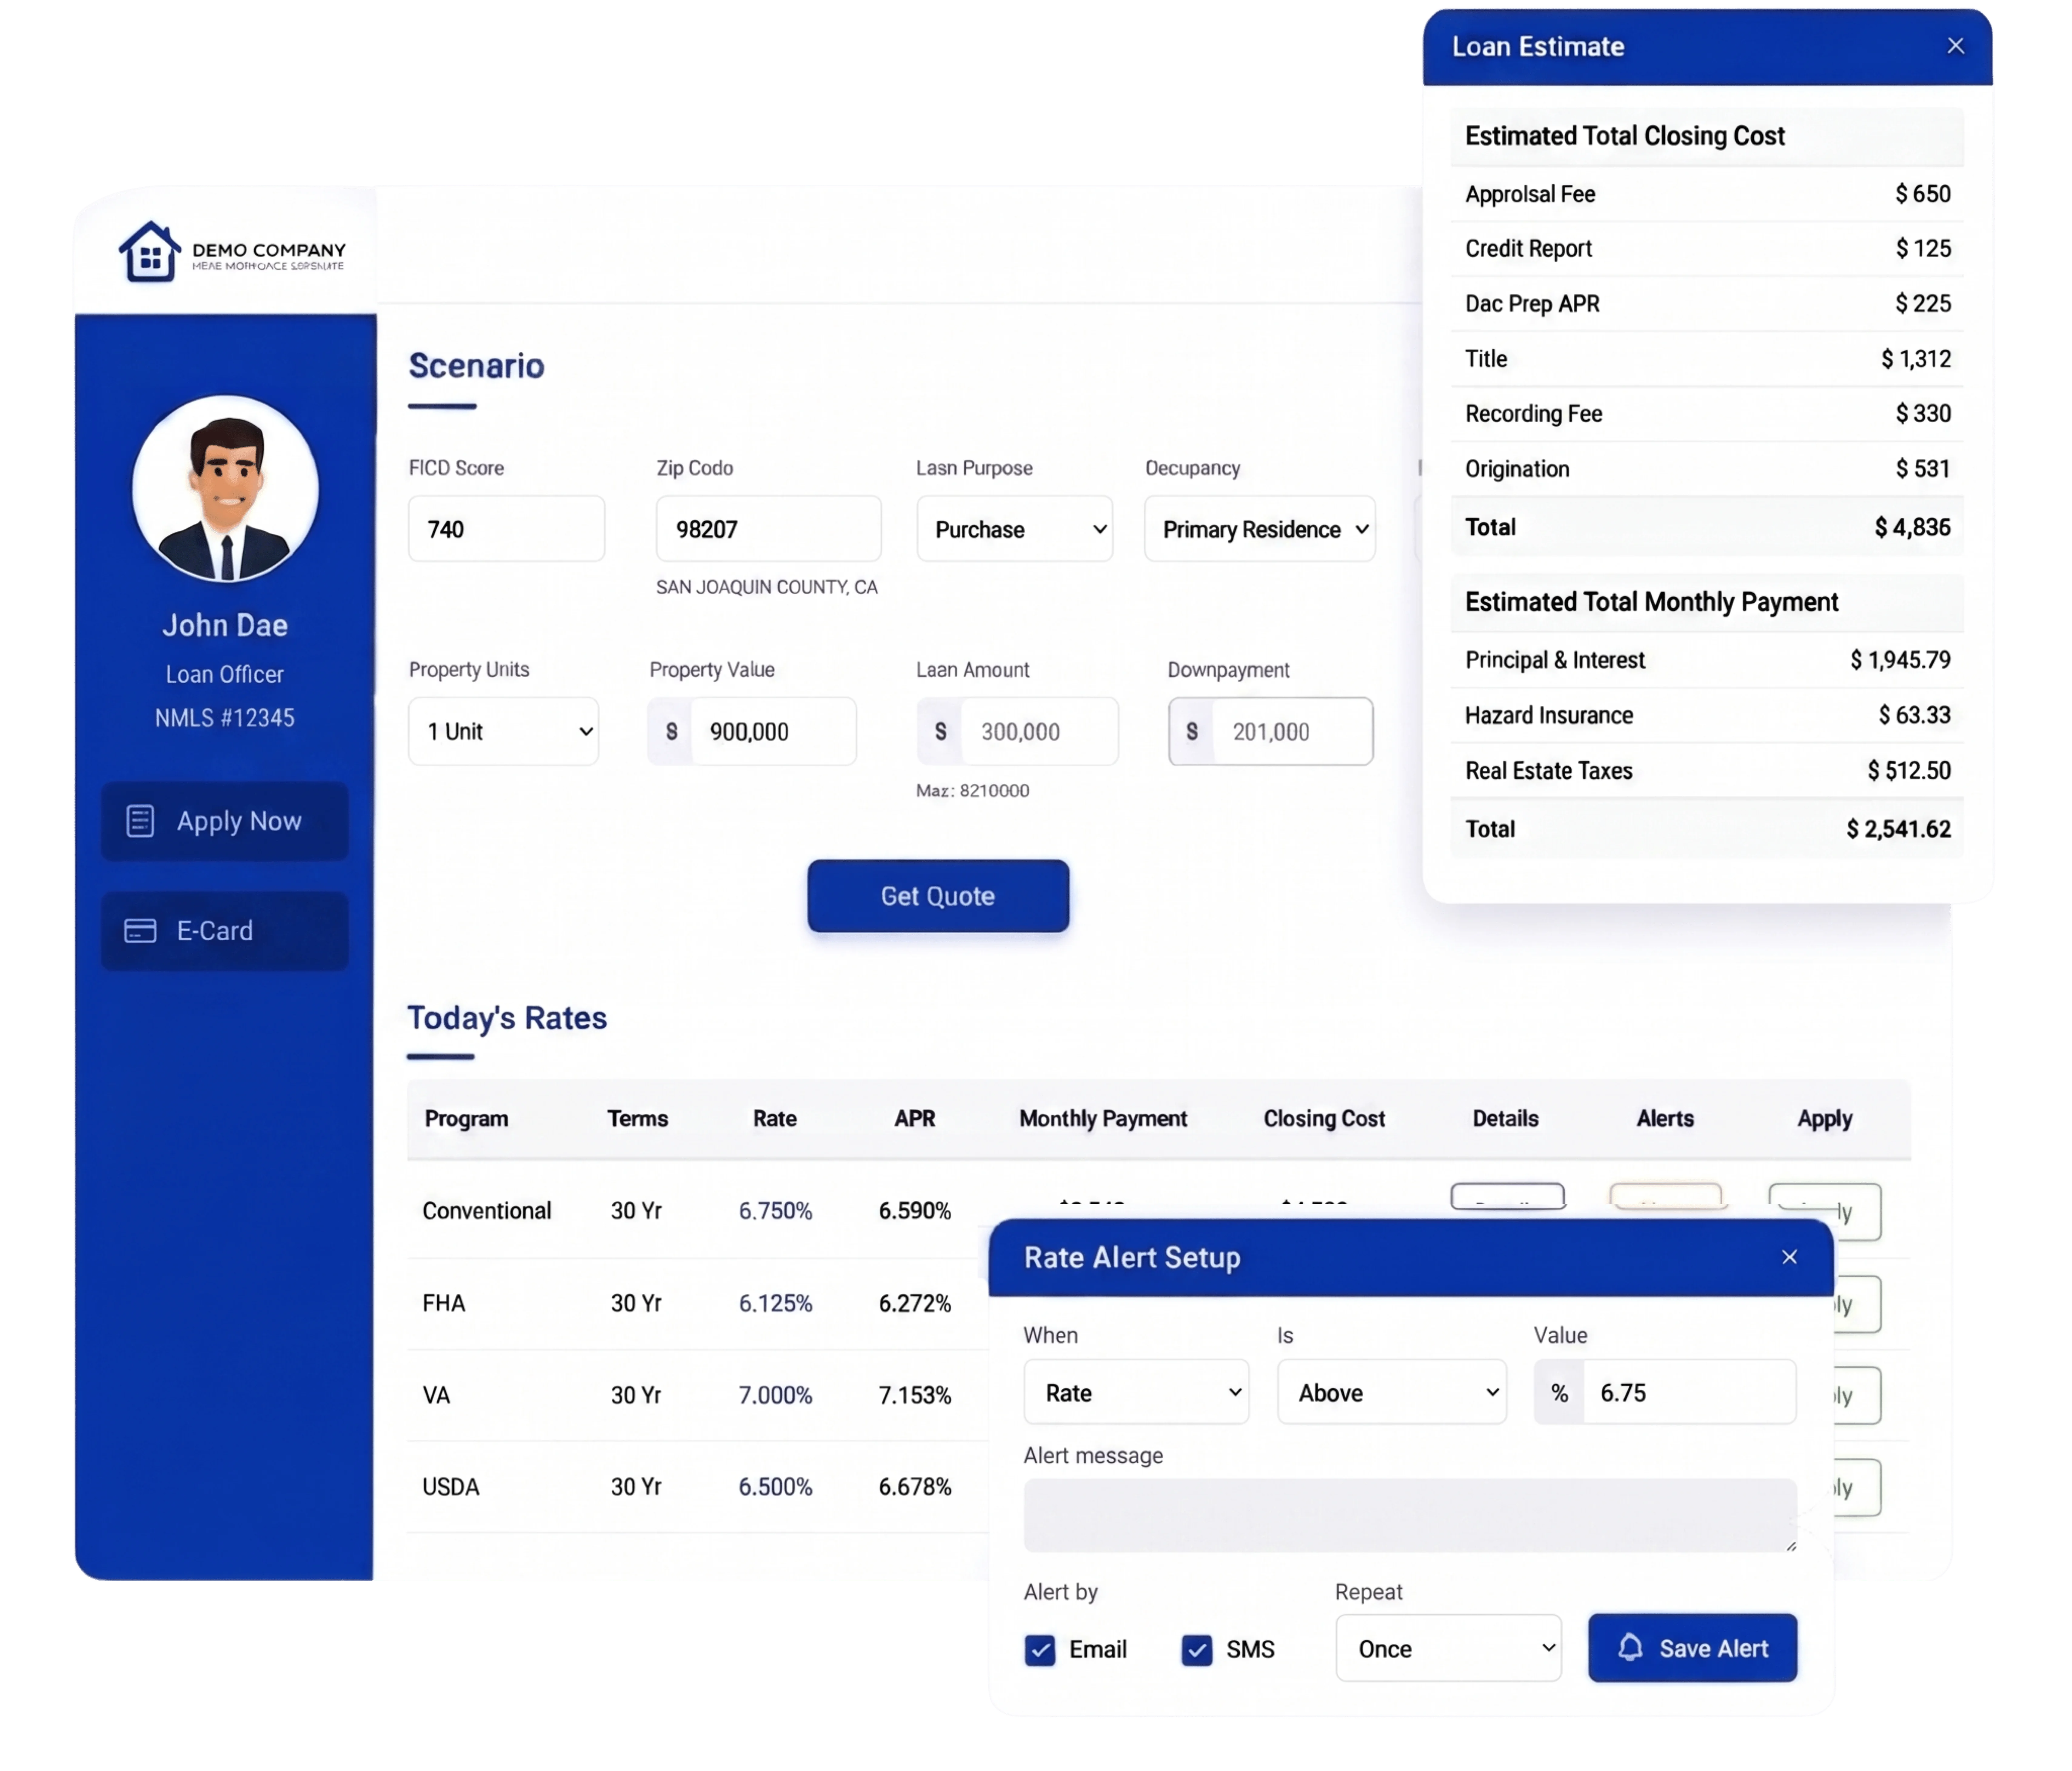
Task: Click the Real Estate Taxes row
Action: [x=1707, y=771]
